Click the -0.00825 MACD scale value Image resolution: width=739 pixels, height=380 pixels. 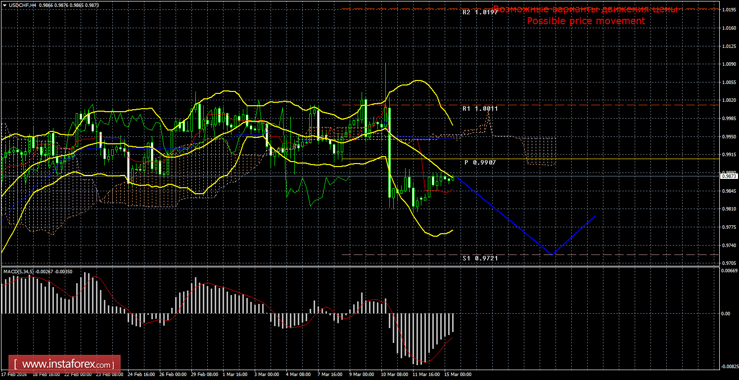coord(728,367)
